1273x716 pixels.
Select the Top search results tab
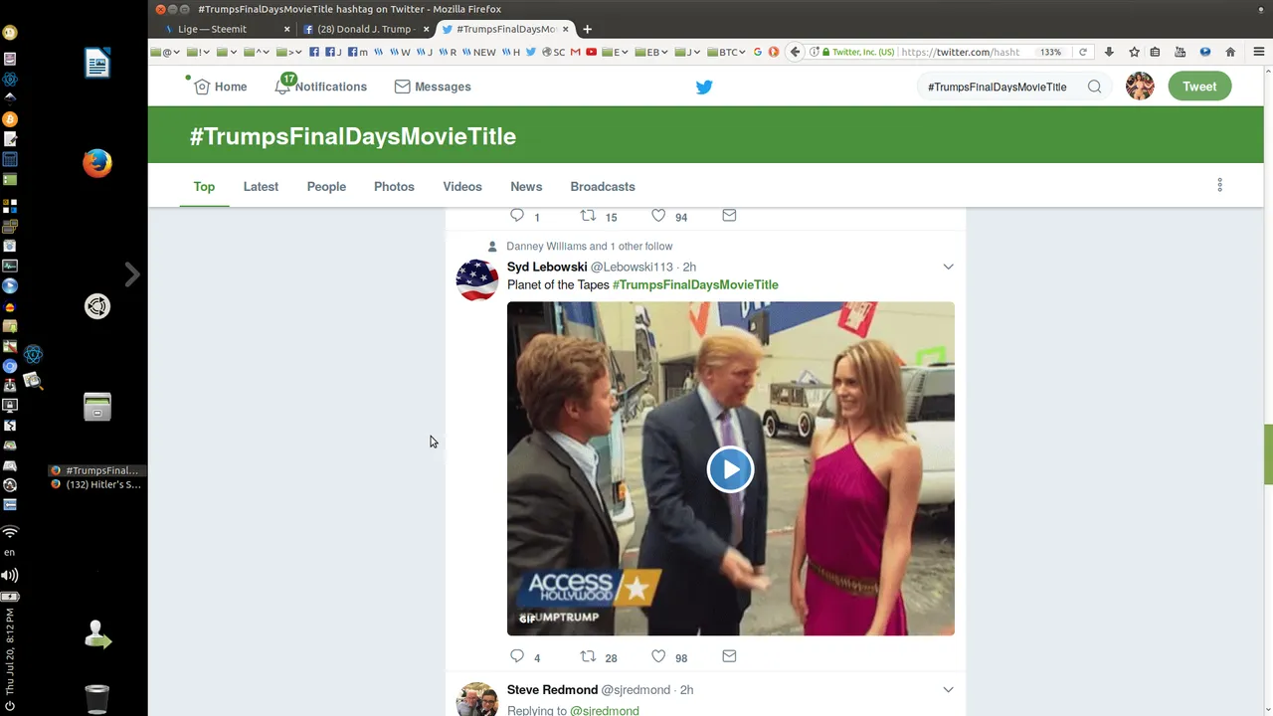click(204, 186)
